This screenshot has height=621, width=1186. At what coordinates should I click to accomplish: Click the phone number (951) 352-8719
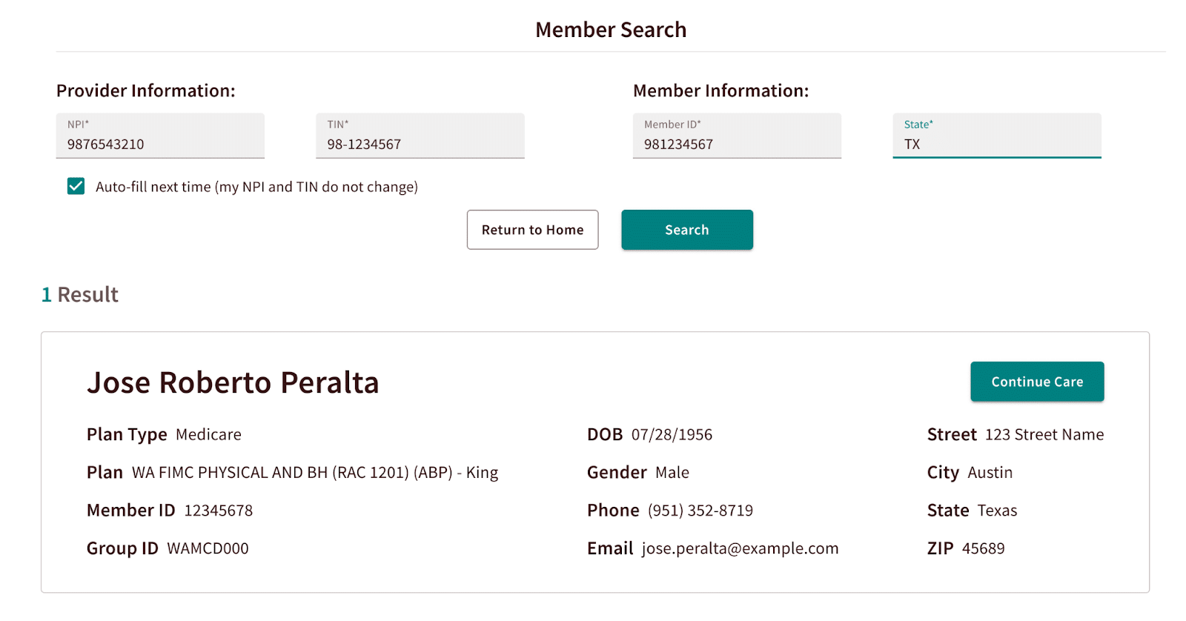tap(700, 511)
